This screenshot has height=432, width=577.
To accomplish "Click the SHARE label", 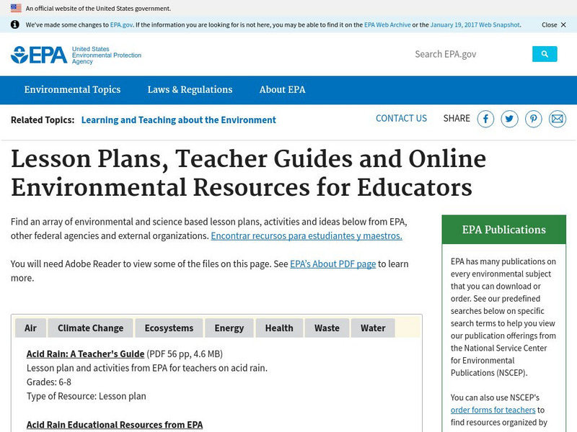I will [457, 118].
